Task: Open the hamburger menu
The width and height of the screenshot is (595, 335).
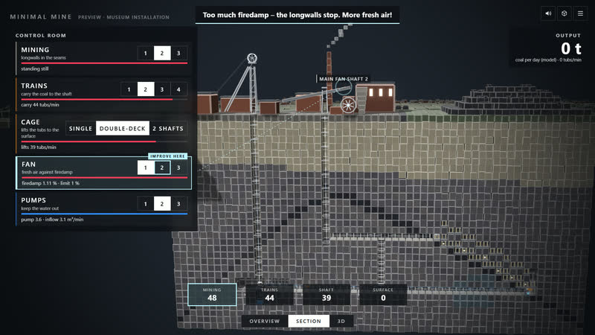Action: pyautogui.click(x=580, y=13)
